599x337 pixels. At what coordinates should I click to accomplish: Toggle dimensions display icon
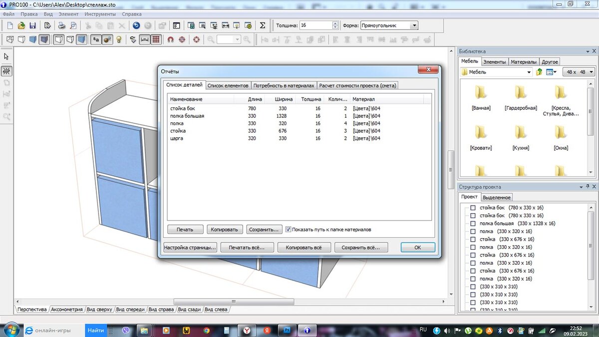point(145,39)
